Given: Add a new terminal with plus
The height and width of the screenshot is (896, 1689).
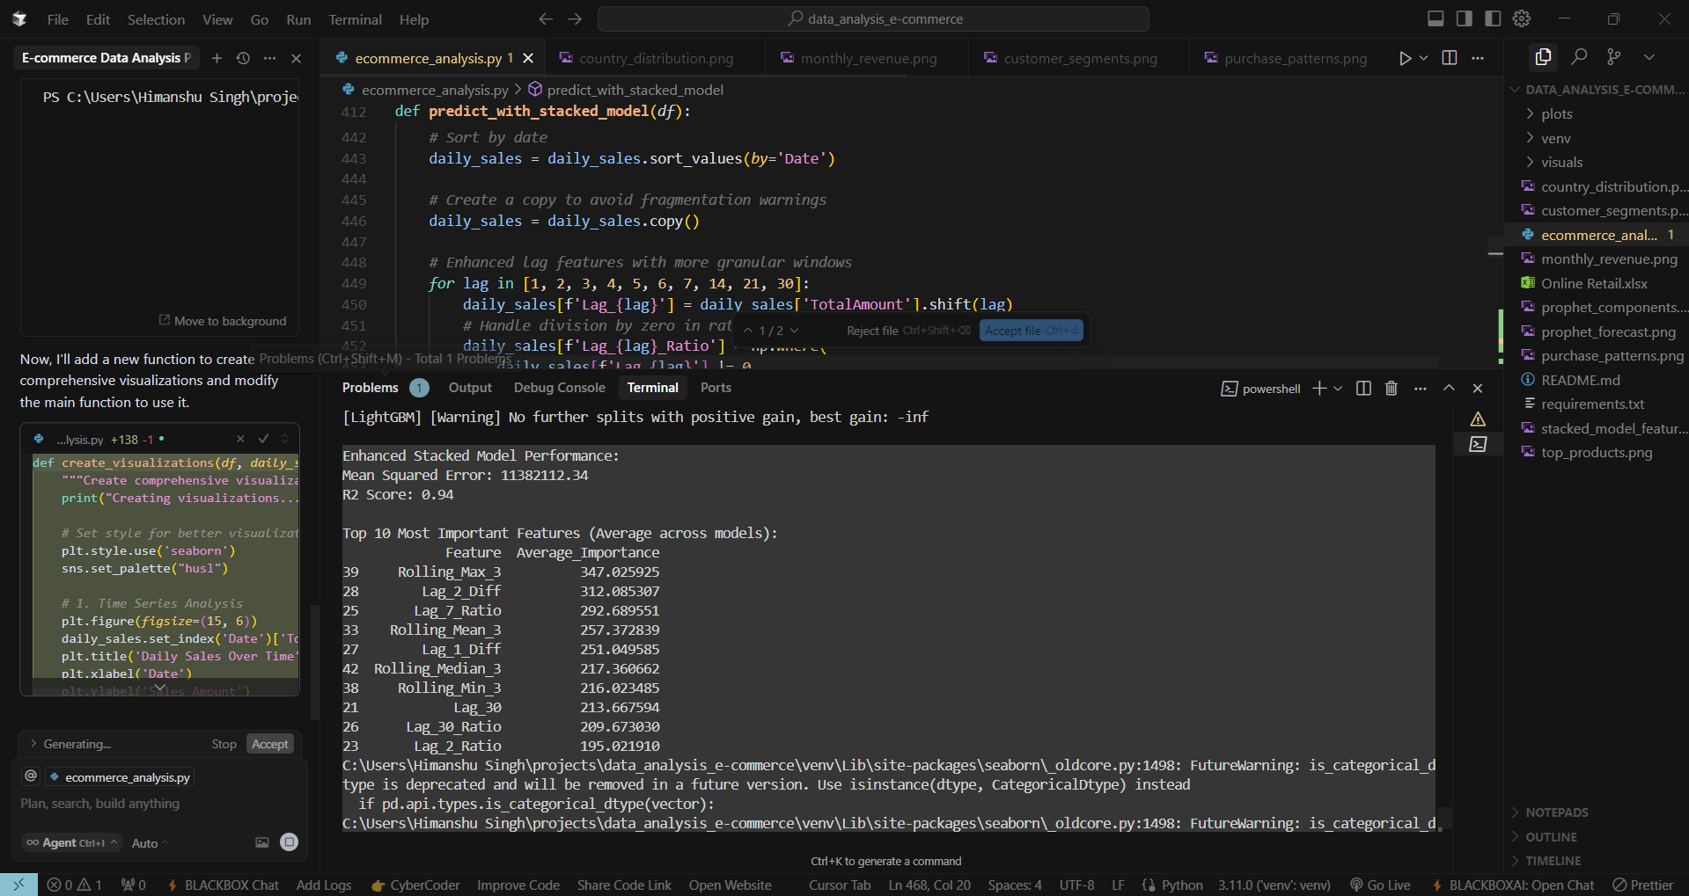Looking at the screenshot, I should pos(1318,389).
